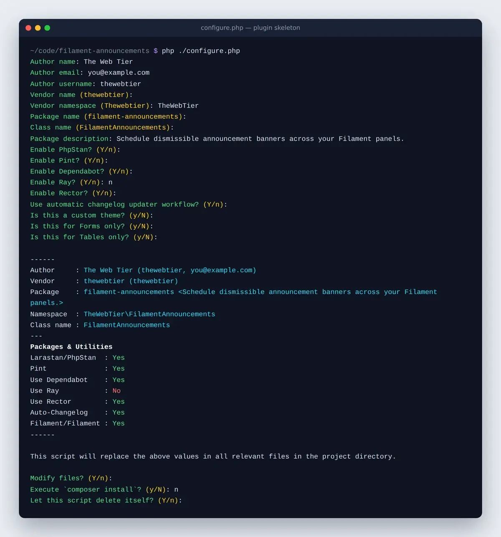Click summary Class name value 'FilamentAnnouncements'
The image size is (501, 537).
127,325
